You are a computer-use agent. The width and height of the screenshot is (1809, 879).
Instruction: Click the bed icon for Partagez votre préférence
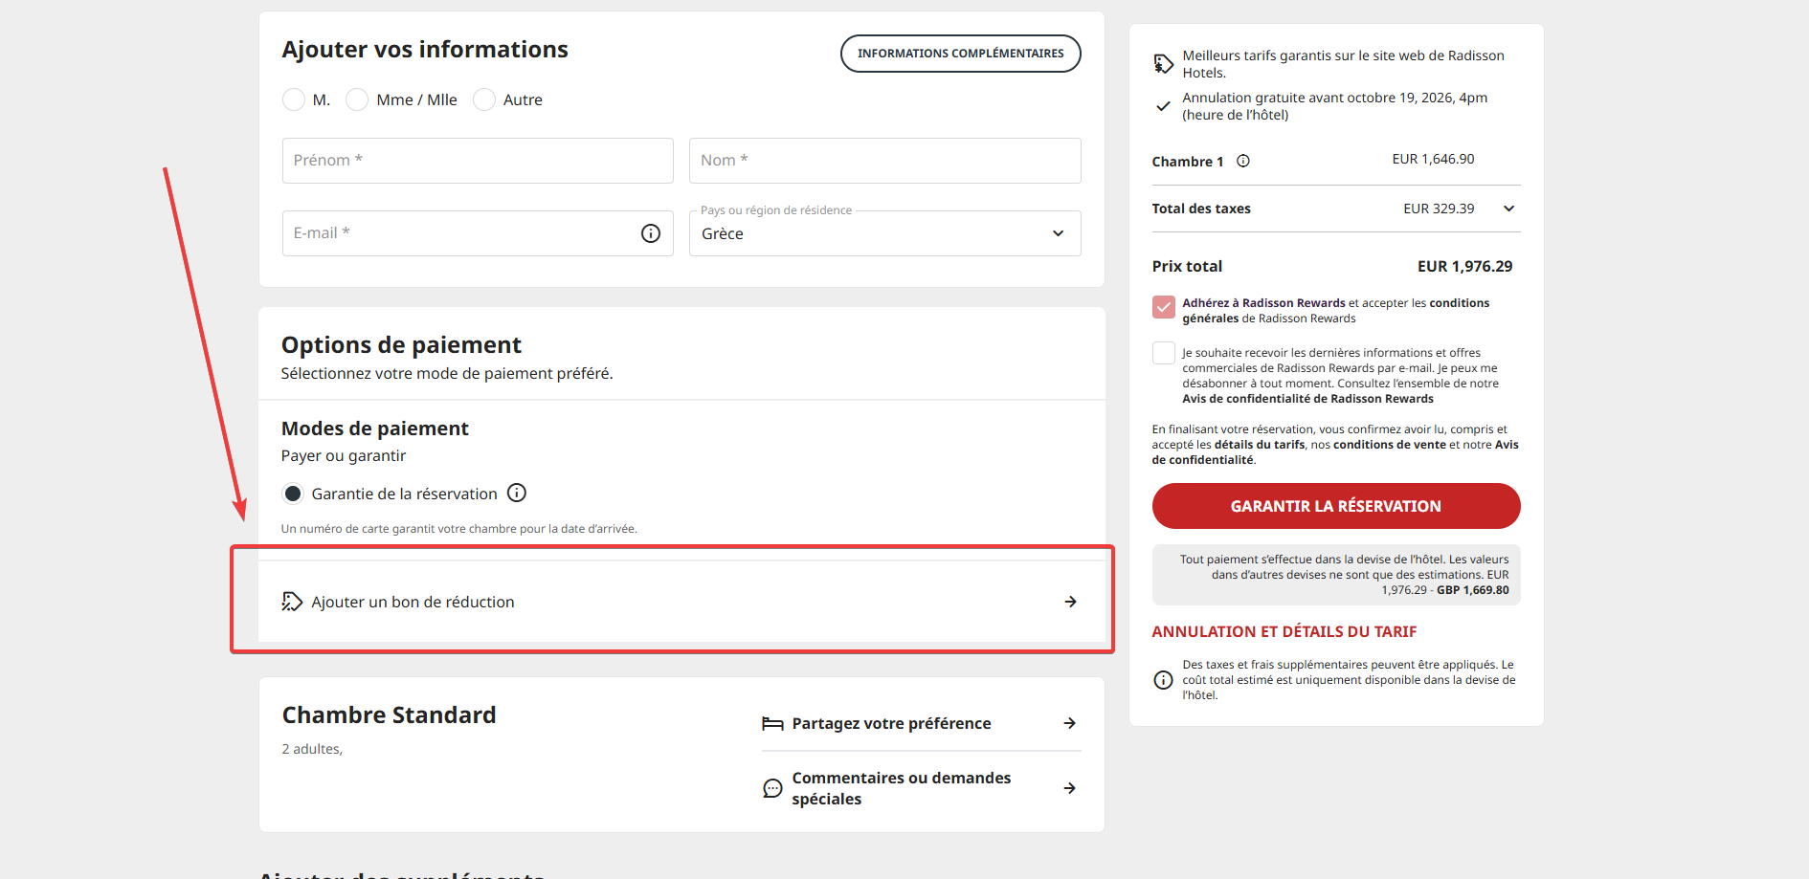click(x=772, y=723)
